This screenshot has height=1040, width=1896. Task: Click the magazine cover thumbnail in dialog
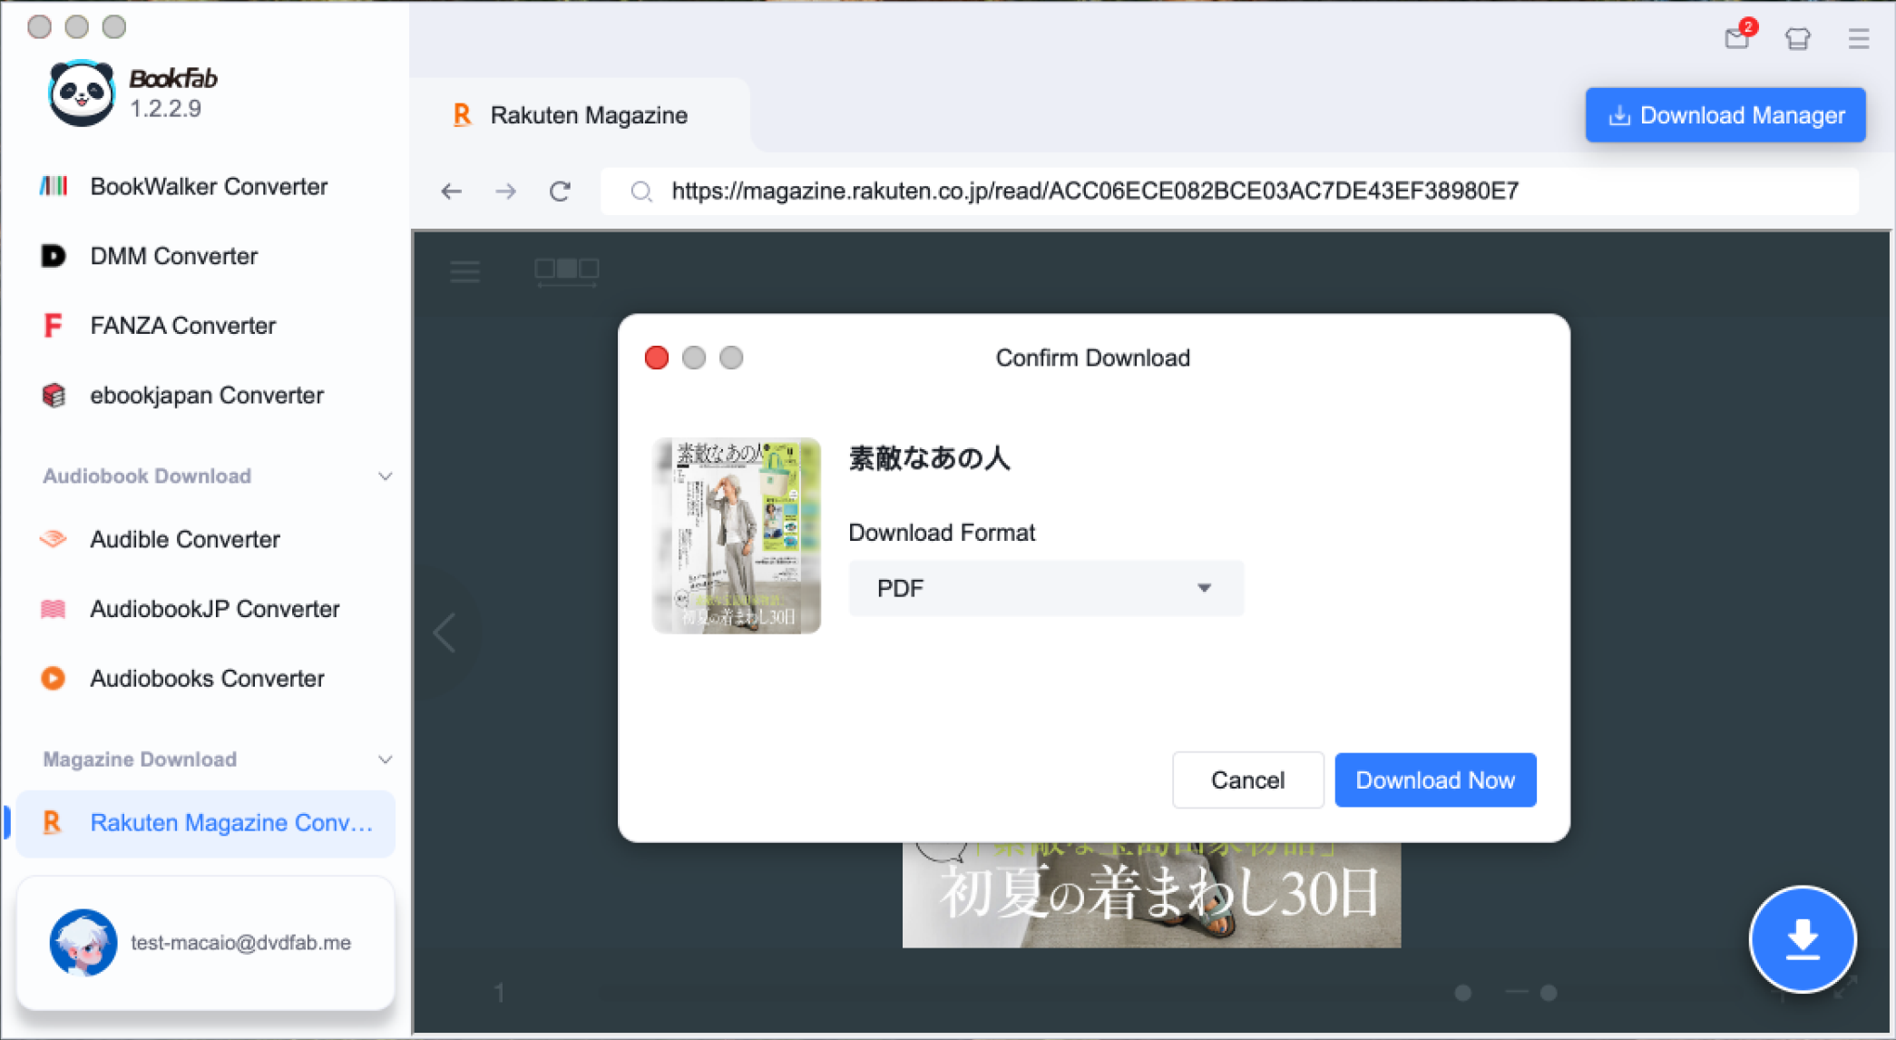(737, 535)
